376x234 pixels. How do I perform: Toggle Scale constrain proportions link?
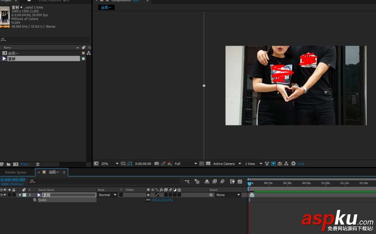[148, 200]
